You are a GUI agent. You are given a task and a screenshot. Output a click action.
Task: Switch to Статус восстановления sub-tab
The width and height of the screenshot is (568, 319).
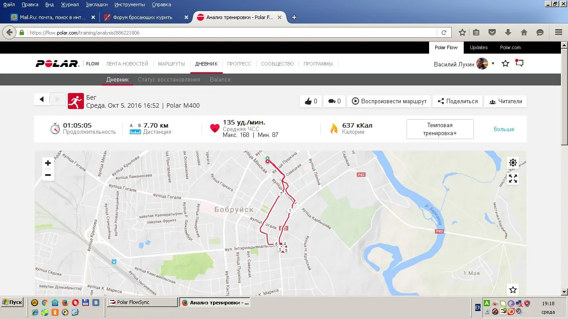(x=169, y=79)
